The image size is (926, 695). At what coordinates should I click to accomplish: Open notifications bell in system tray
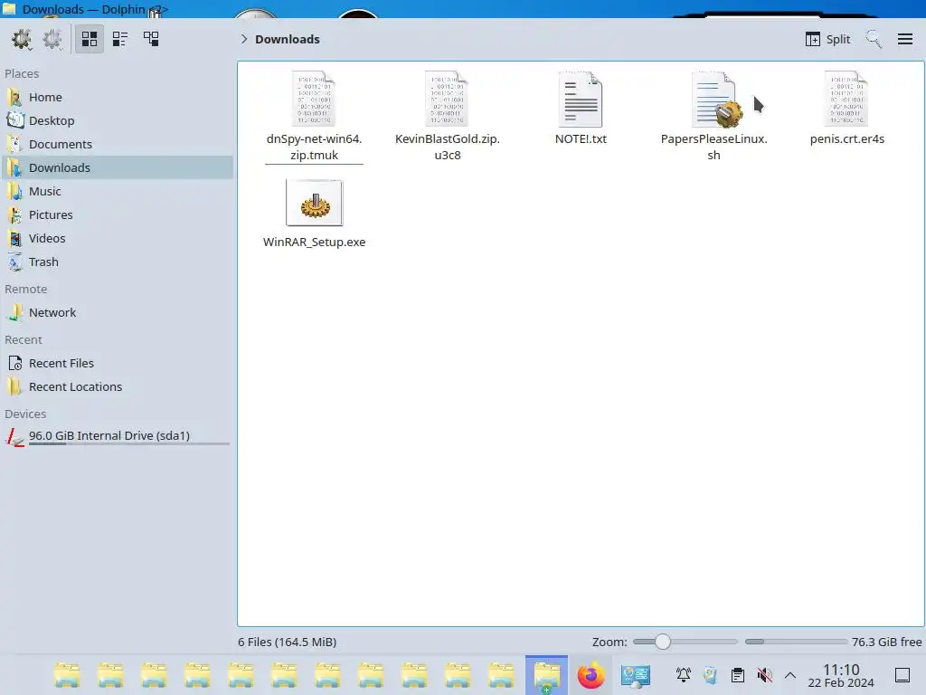coord(684,675)
